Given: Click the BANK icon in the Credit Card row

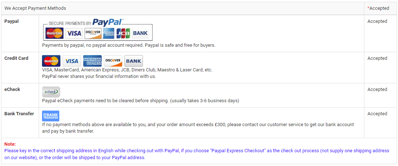Looking at the screenshot, I should tap(134, 61).
